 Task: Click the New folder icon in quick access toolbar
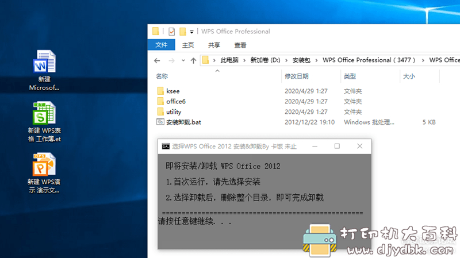coord(182,32)
